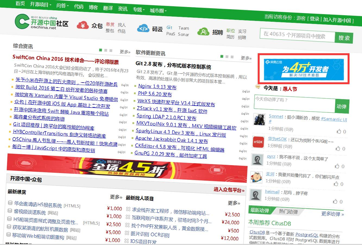Open the 翻译 nav item
The width and height of the screenshot is (362, 245).
[x=108, y=8]
